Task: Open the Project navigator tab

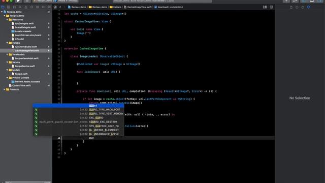Action: coord(3,7)
